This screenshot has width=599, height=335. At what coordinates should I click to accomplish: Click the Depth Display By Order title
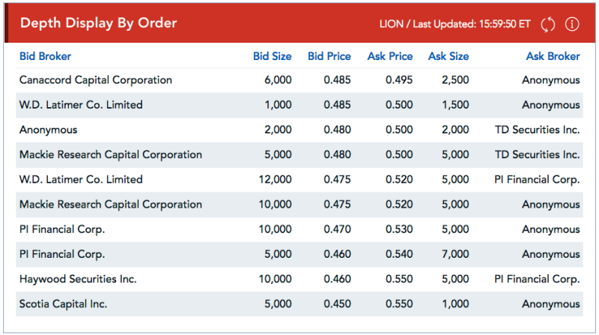coord(99,23)
